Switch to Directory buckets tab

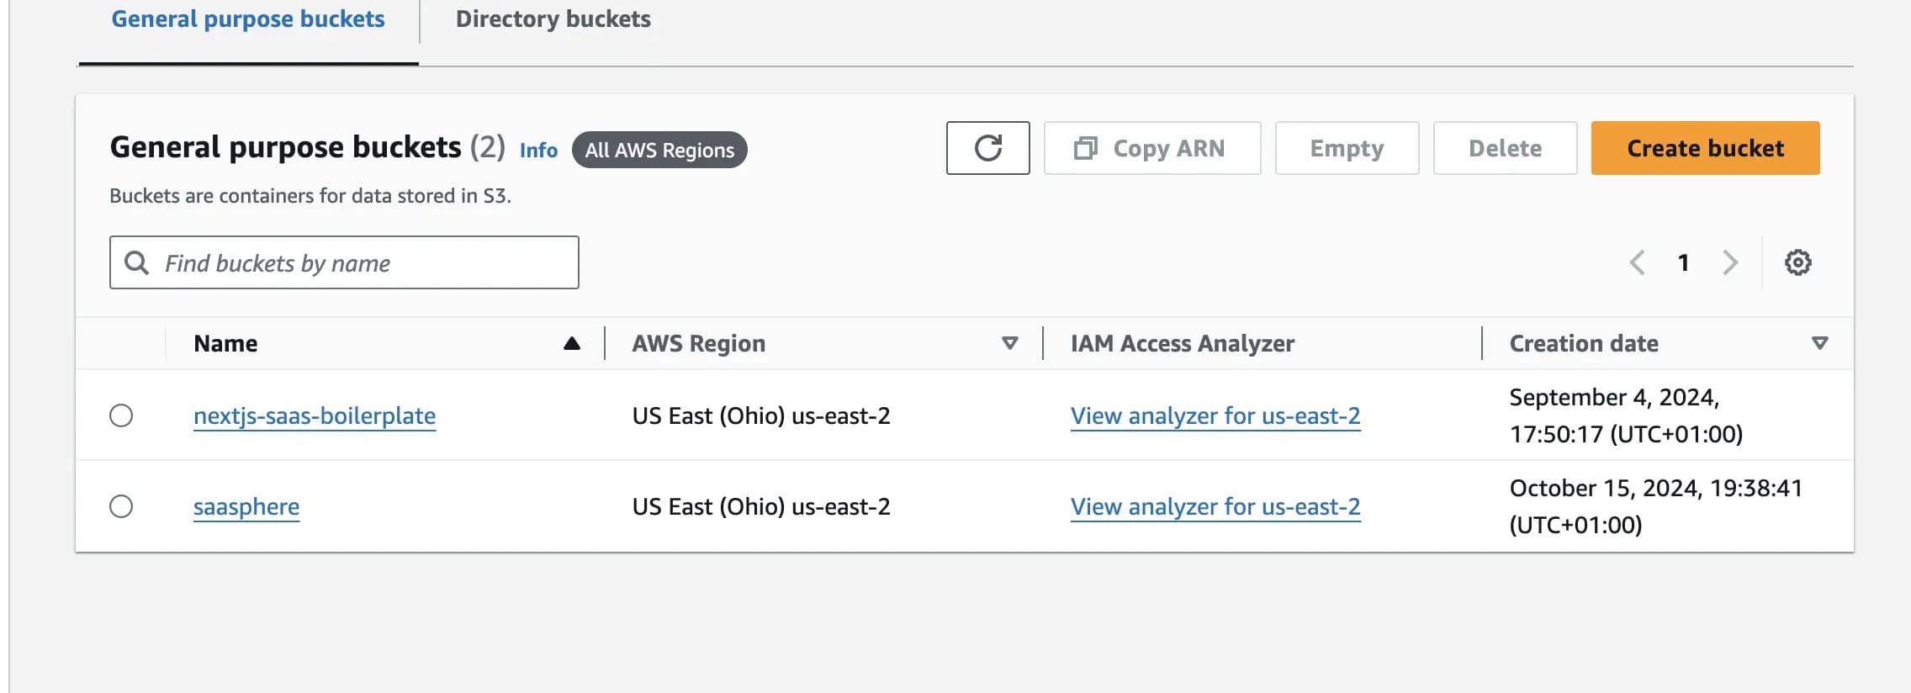click(553, 19)
